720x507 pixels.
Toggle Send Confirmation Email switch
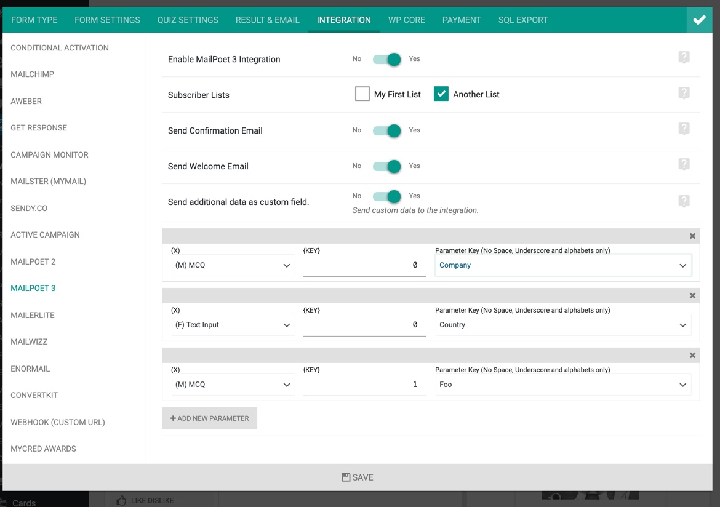coord(386,130)
